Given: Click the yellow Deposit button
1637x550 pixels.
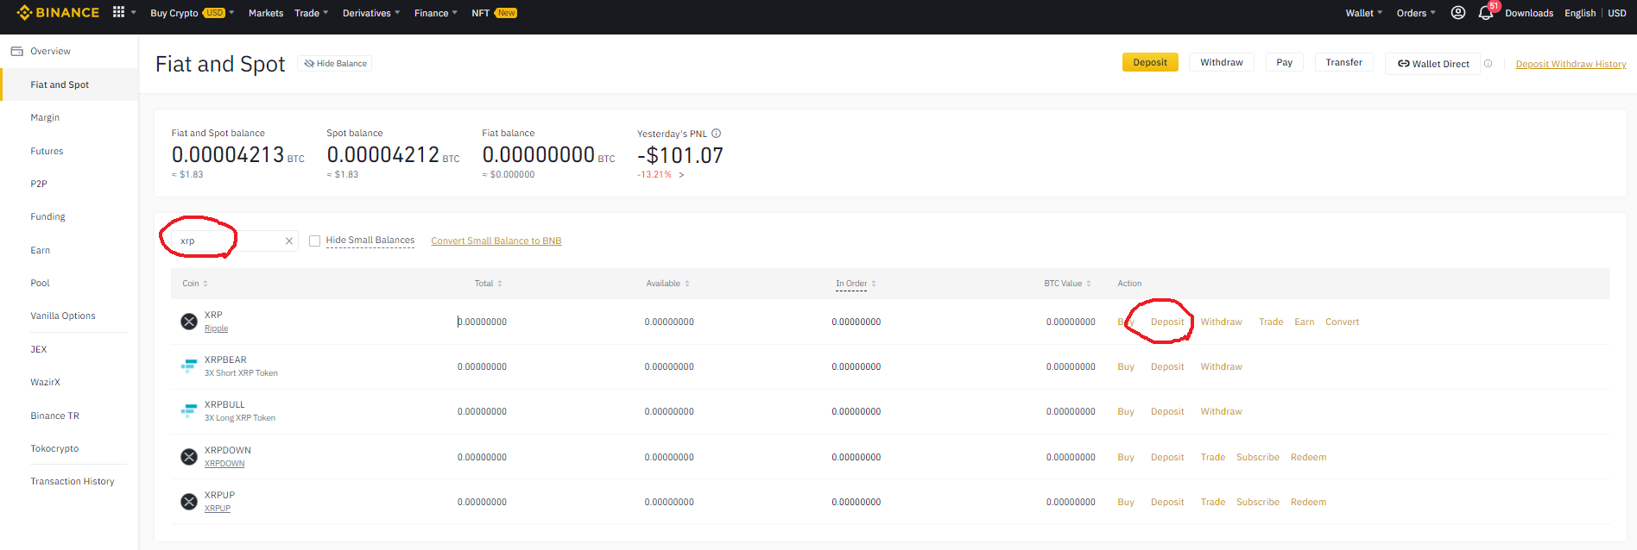Looking at the screenshot, I should click(x=1150, y=62).
